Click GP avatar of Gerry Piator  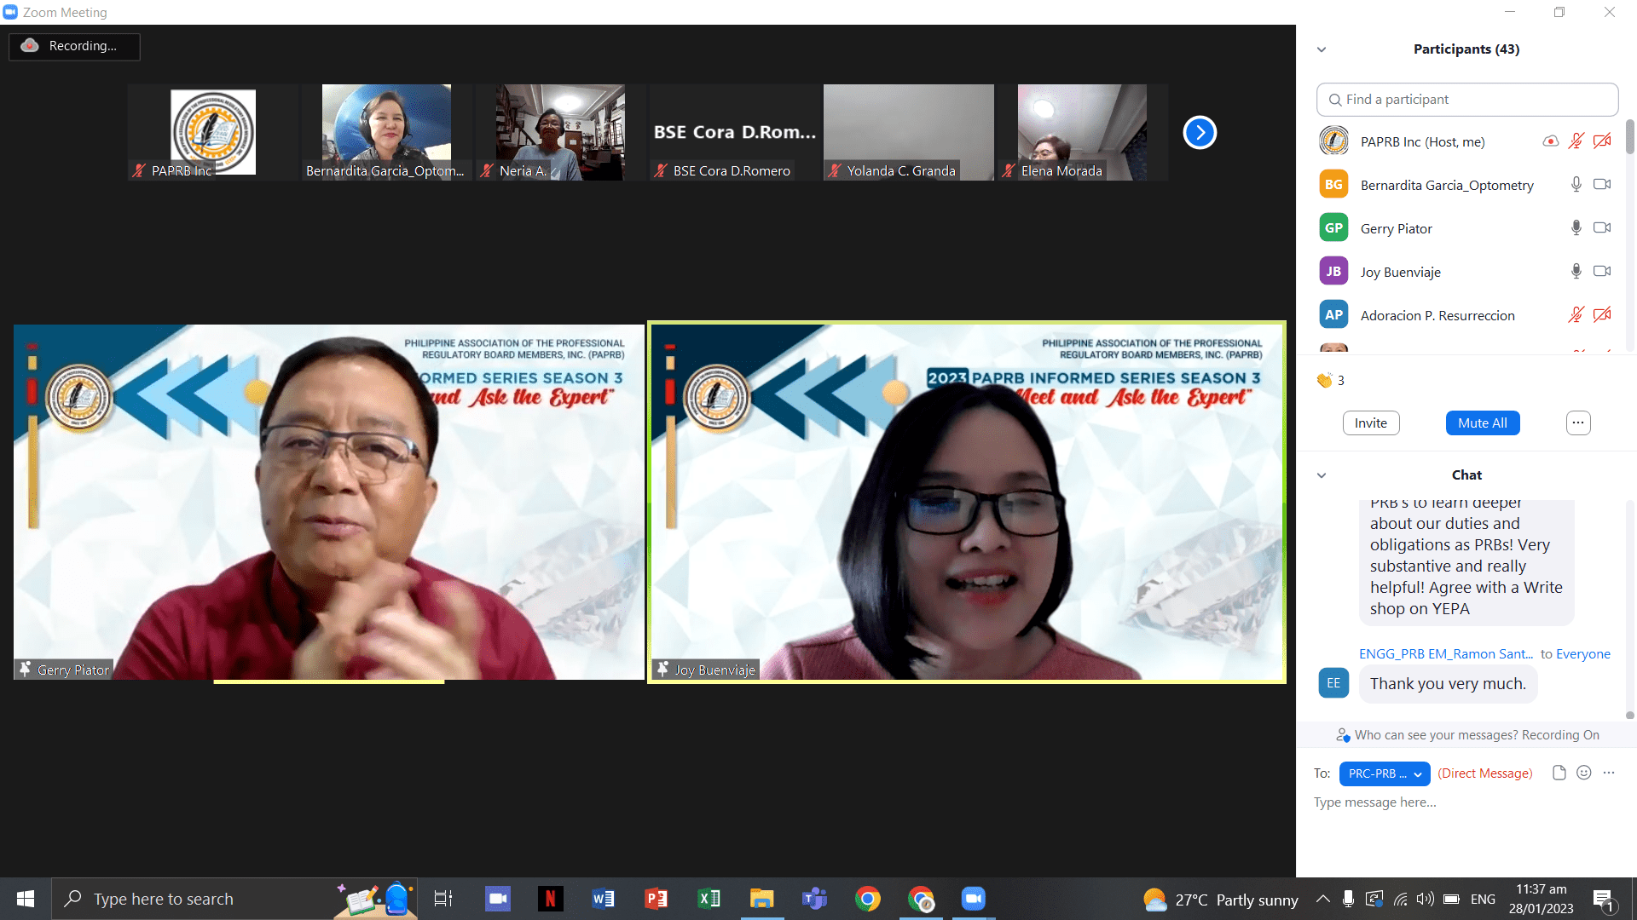click(x=1333, y=227)
